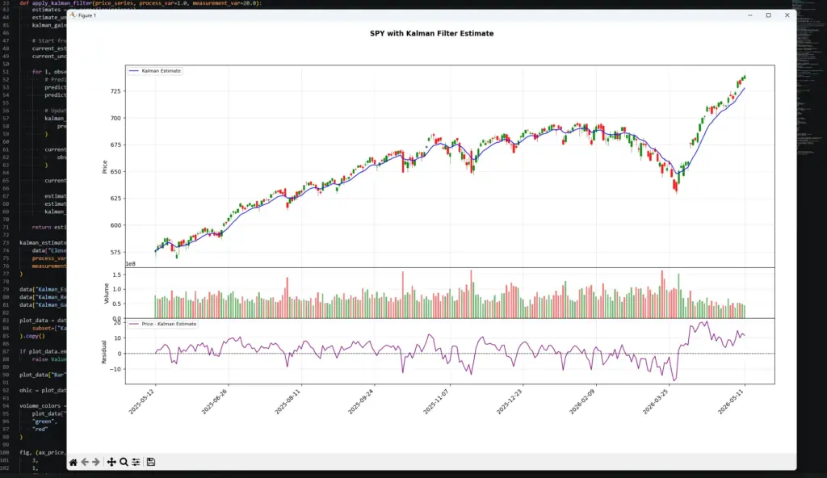Click the "Residual" y-axis label
Viewport: 827px width, 478px height.
[104, 352]
